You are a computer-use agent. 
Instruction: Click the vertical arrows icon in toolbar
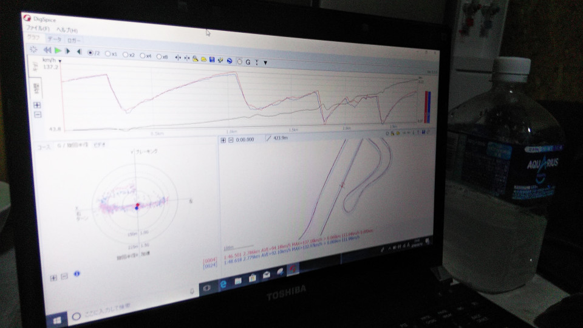click(x=256, y=63)
